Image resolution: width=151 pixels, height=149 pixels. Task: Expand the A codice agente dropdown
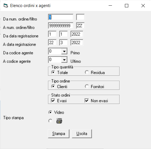tap(64, 60)
